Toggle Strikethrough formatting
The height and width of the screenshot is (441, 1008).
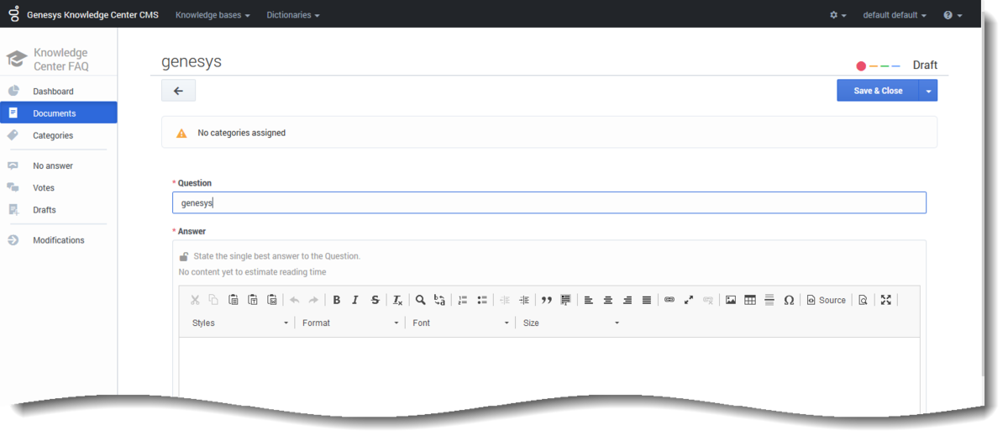(x=375, y=300)
